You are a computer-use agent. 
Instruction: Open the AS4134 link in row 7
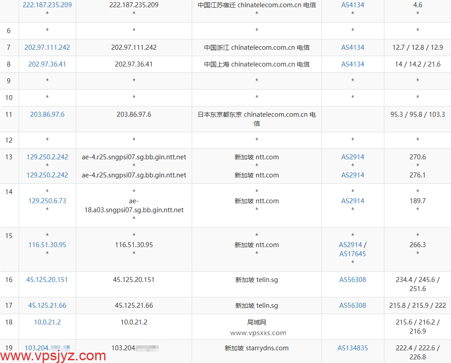tap(353, 47)
